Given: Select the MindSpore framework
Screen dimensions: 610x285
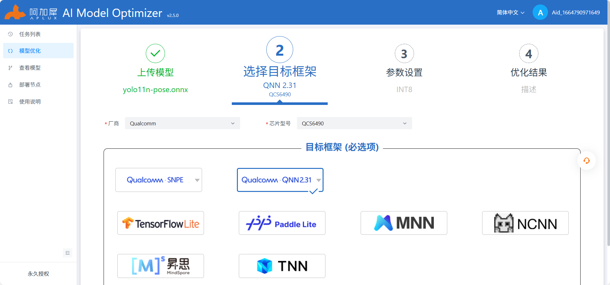Looking at the screenshot, I should pos(160,266).
